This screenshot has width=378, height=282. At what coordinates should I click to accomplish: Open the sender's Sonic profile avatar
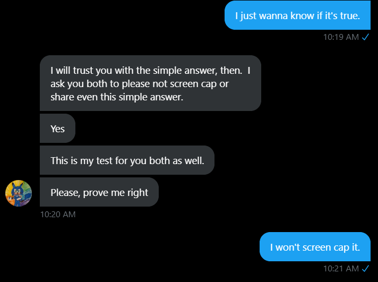[19, 193]
